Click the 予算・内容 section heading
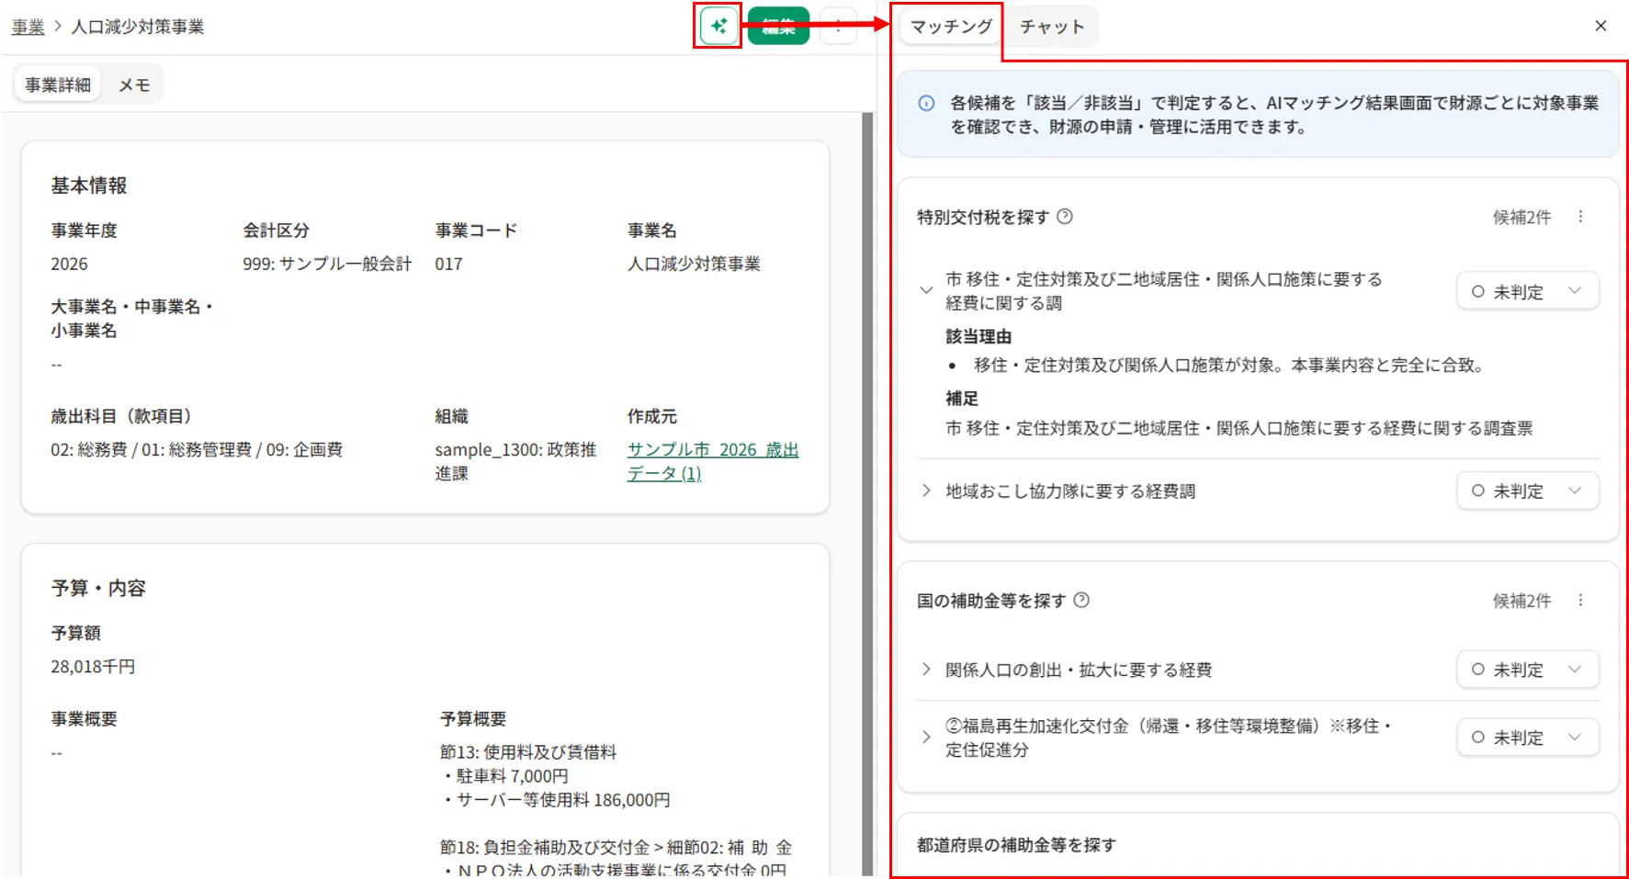Image resolution: width=1629 pixels, height=879 pixels. click(98, 588)
